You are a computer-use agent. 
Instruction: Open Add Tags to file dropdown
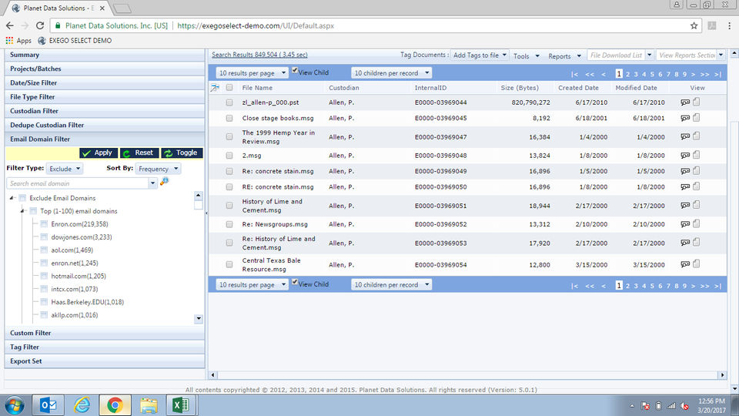point(480,55)
